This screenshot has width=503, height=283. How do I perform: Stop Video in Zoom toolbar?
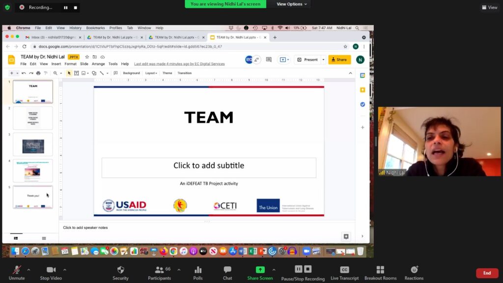[x=51, y=270]
